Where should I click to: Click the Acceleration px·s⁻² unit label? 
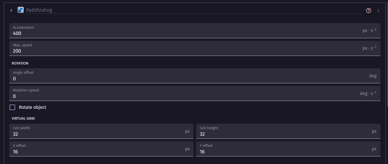tap(369, 30)
